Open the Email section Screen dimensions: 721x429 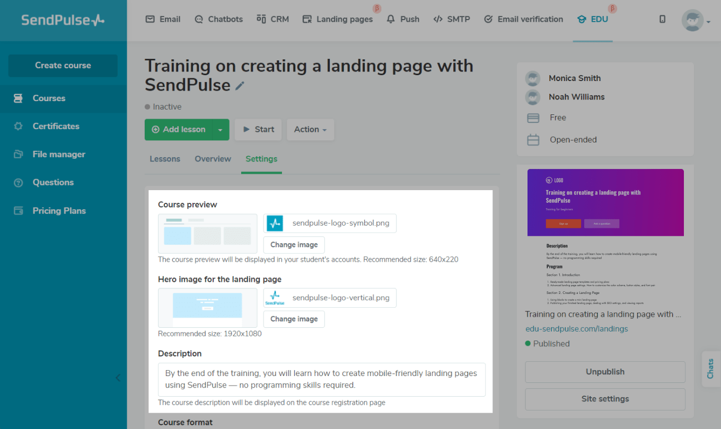[163, 19]
